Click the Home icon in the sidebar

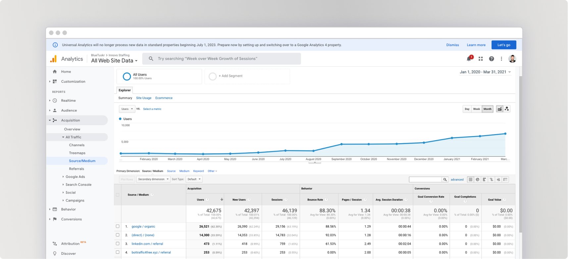(x=55, y=72)
